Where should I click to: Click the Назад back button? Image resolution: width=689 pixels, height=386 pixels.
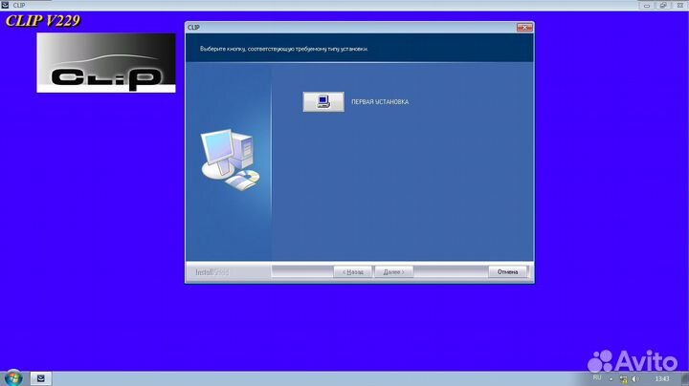[x=353, y=272]
